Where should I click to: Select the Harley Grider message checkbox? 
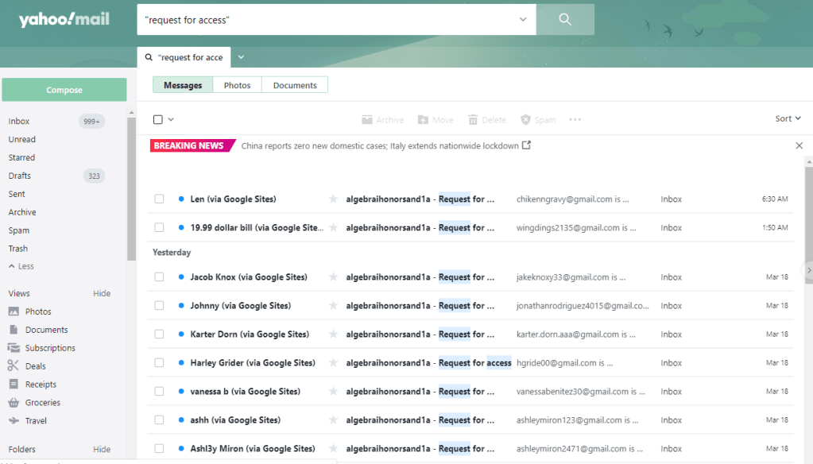159,363
